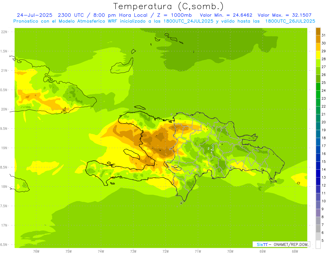The height and width of the screenshot is (255, 331).
Task: Click the "ONAMET/REP.DOM." credit label
Action: click(291, 244)
